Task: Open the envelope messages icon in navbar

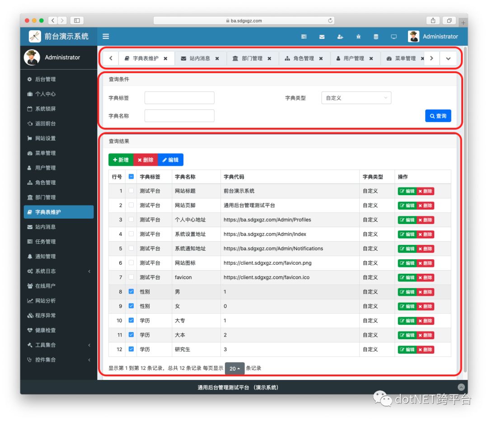Action: [322, 37]
